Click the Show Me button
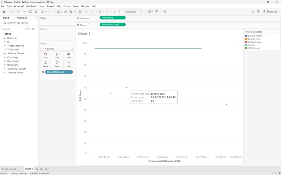The width and height of the screenshot is (281, 175). coord(270,11)
